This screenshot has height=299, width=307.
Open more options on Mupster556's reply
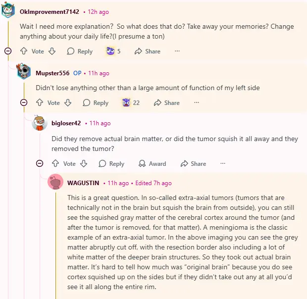197,102
